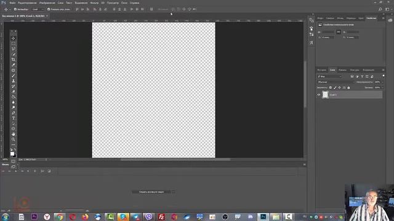Select the Brush tool
394x221 pixels.
pyautogui.click(x=14, y=76)
